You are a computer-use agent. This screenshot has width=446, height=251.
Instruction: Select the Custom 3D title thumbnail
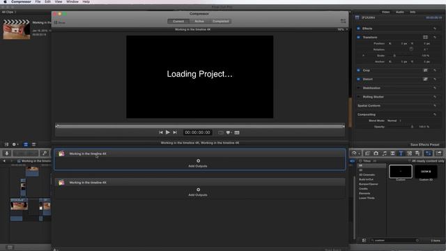point(426,172)
